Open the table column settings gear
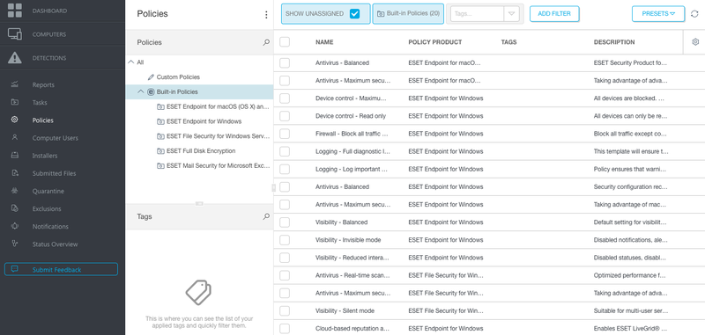 [x=695, y=41]
